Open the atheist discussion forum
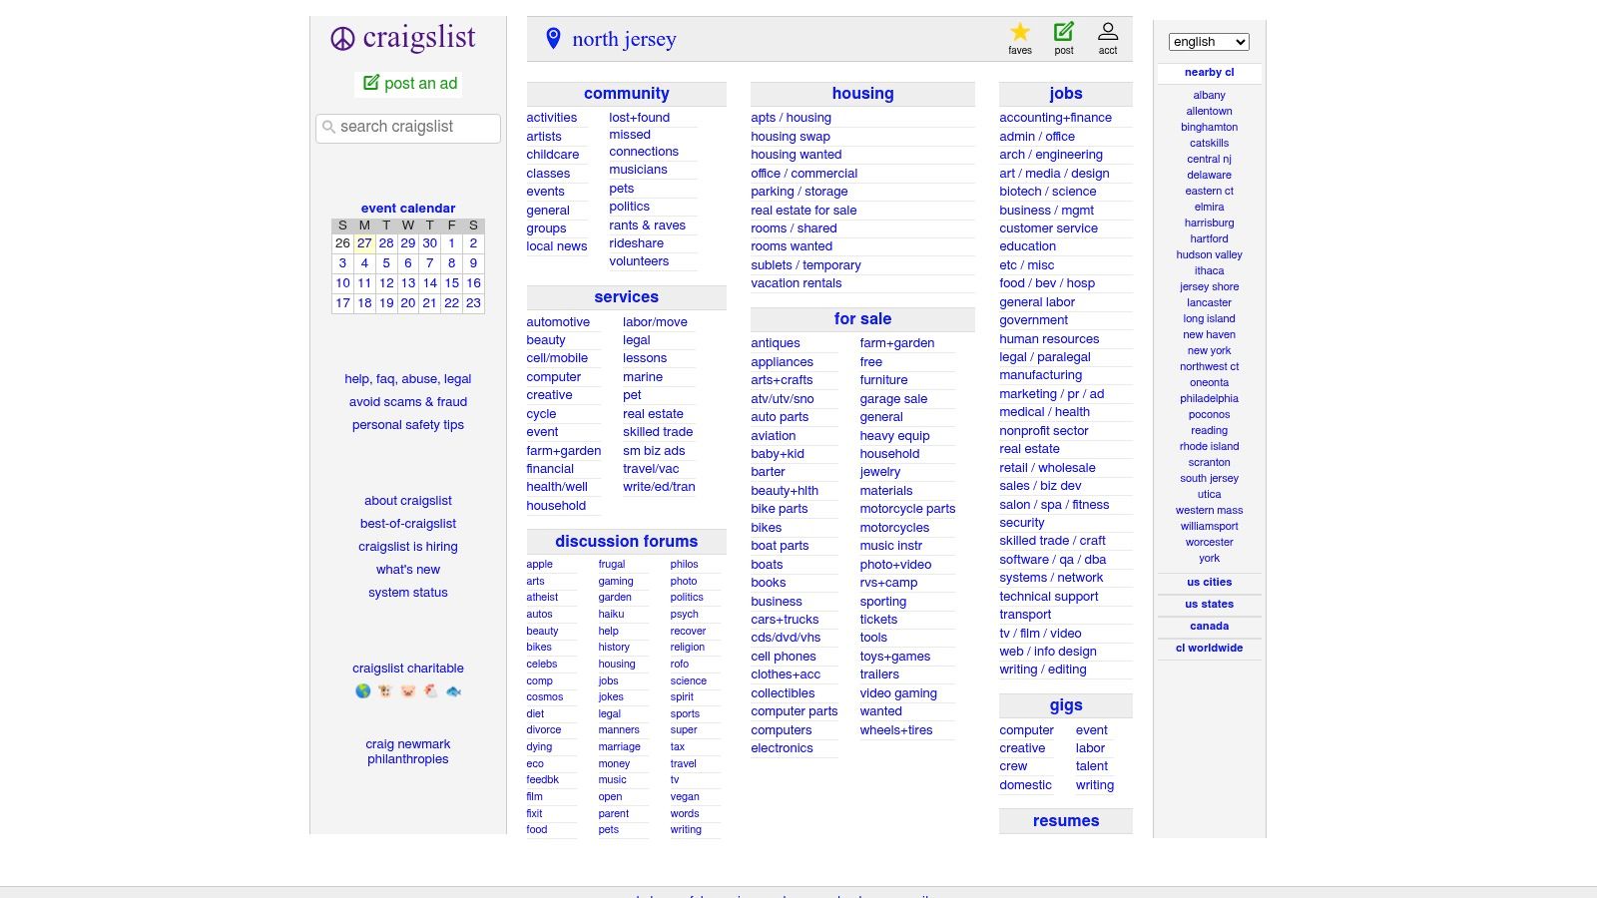 [x=542, y=598]
